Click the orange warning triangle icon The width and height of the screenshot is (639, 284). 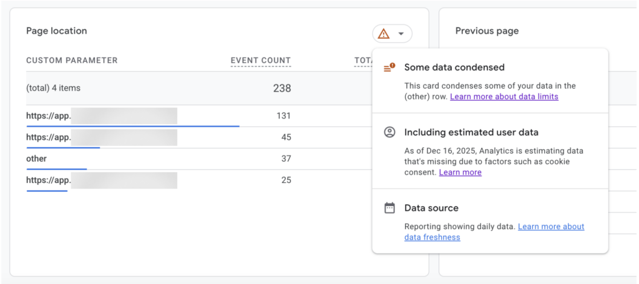click(x=384, y=34)
